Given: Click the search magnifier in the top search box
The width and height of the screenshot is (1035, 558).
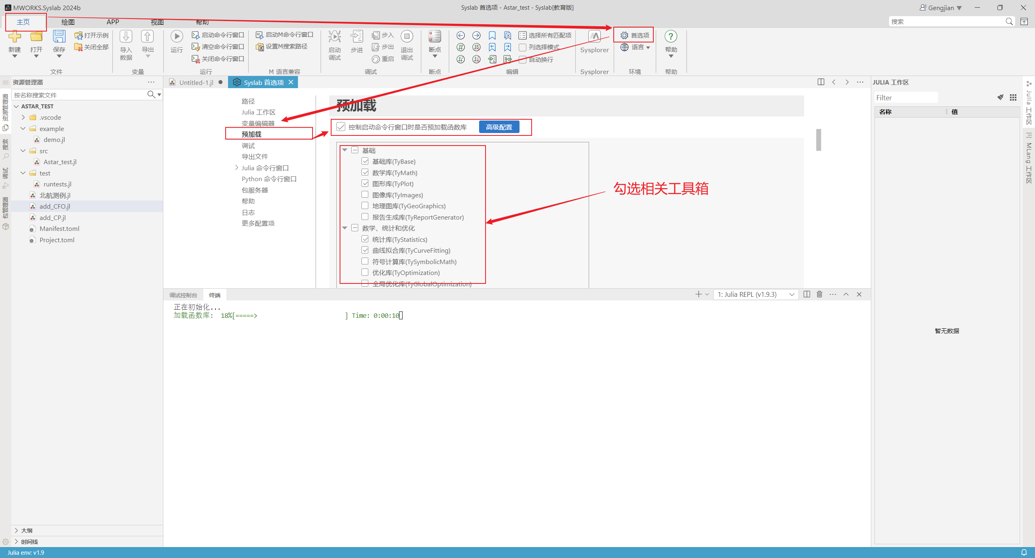Looking at the screenshot, I should tap(1009, 21).
